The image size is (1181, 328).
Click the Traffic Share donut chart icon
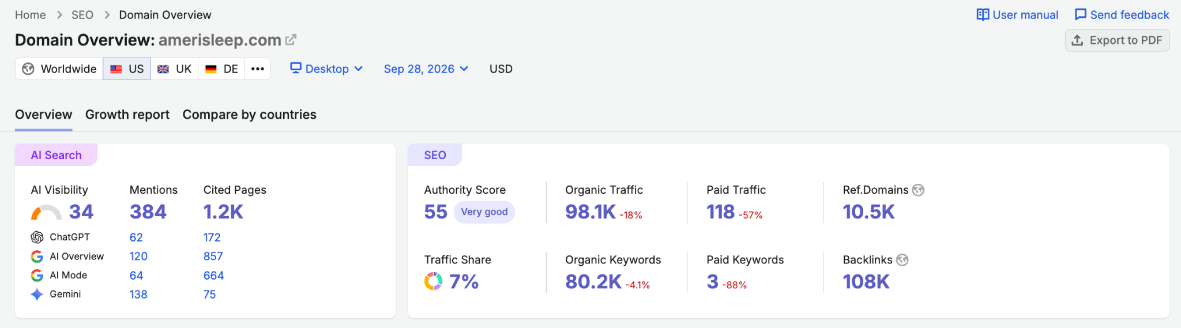coord(433,281)
